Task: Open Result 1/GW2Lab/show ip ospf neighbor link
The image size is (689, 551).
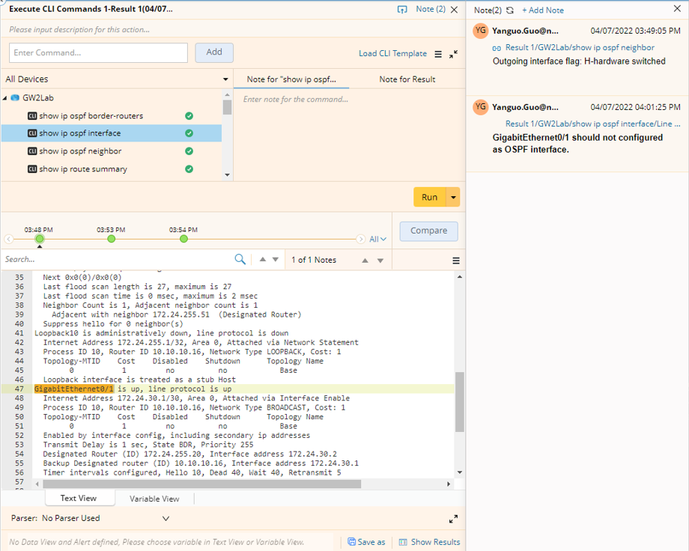Action: pyautogui.click(x=580, y=47)
